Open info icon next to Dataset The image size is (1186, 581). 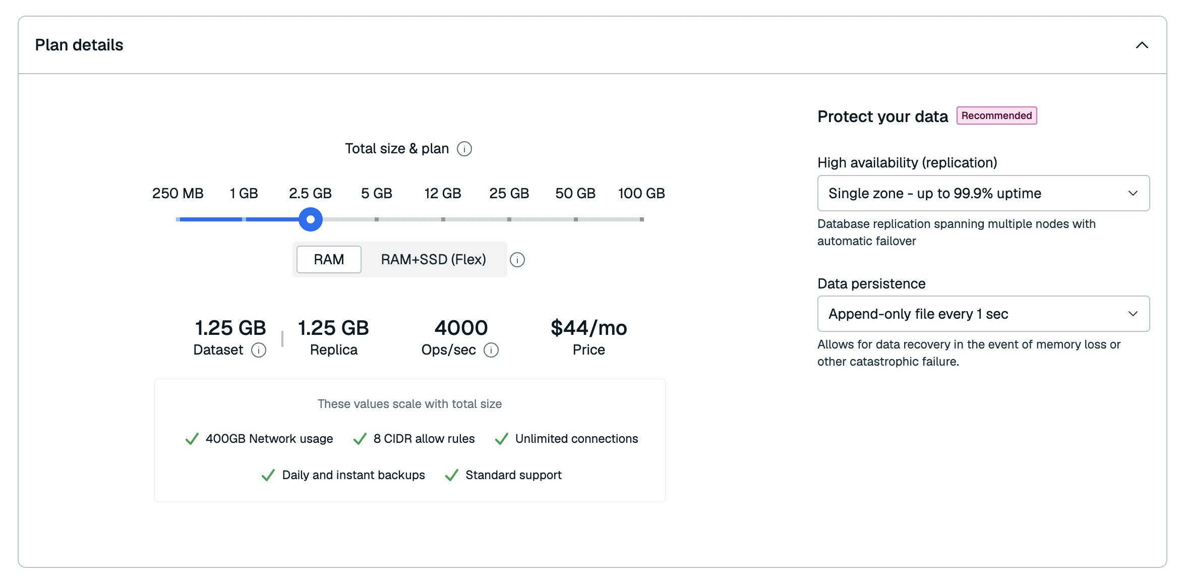(259, 350)
